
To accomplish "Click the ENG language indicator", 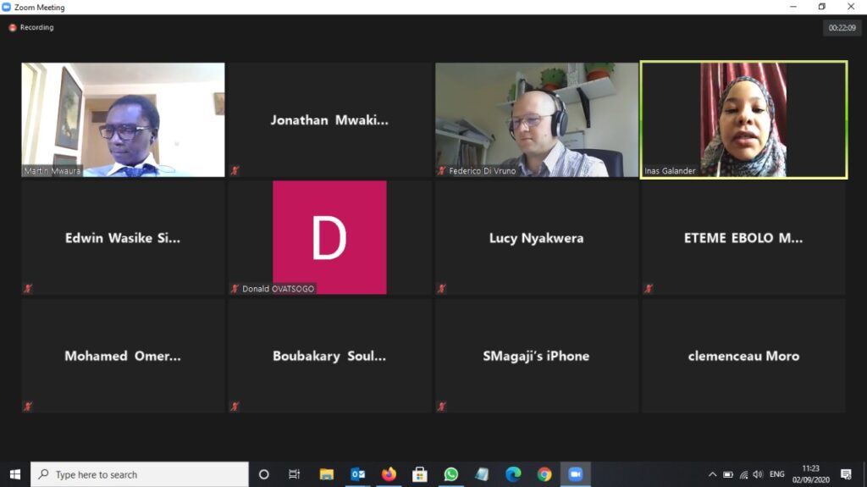I will coord(777,474).
